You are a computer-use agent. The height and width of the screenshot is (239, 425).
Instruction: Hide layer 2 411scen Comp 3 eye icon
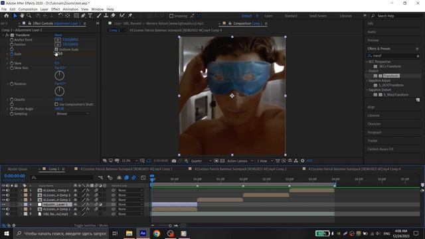3,195
